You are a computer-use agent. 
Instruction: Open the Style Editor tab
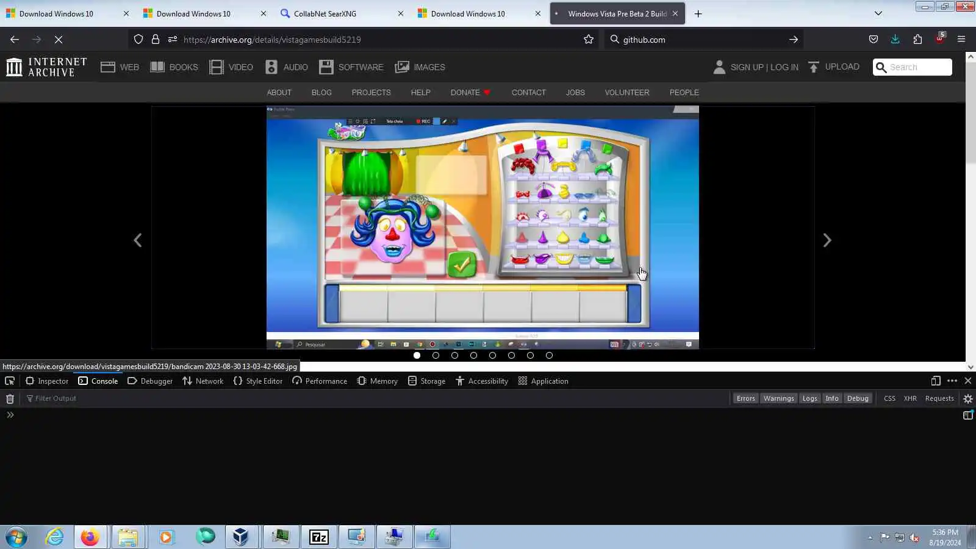tap(258, 381)
